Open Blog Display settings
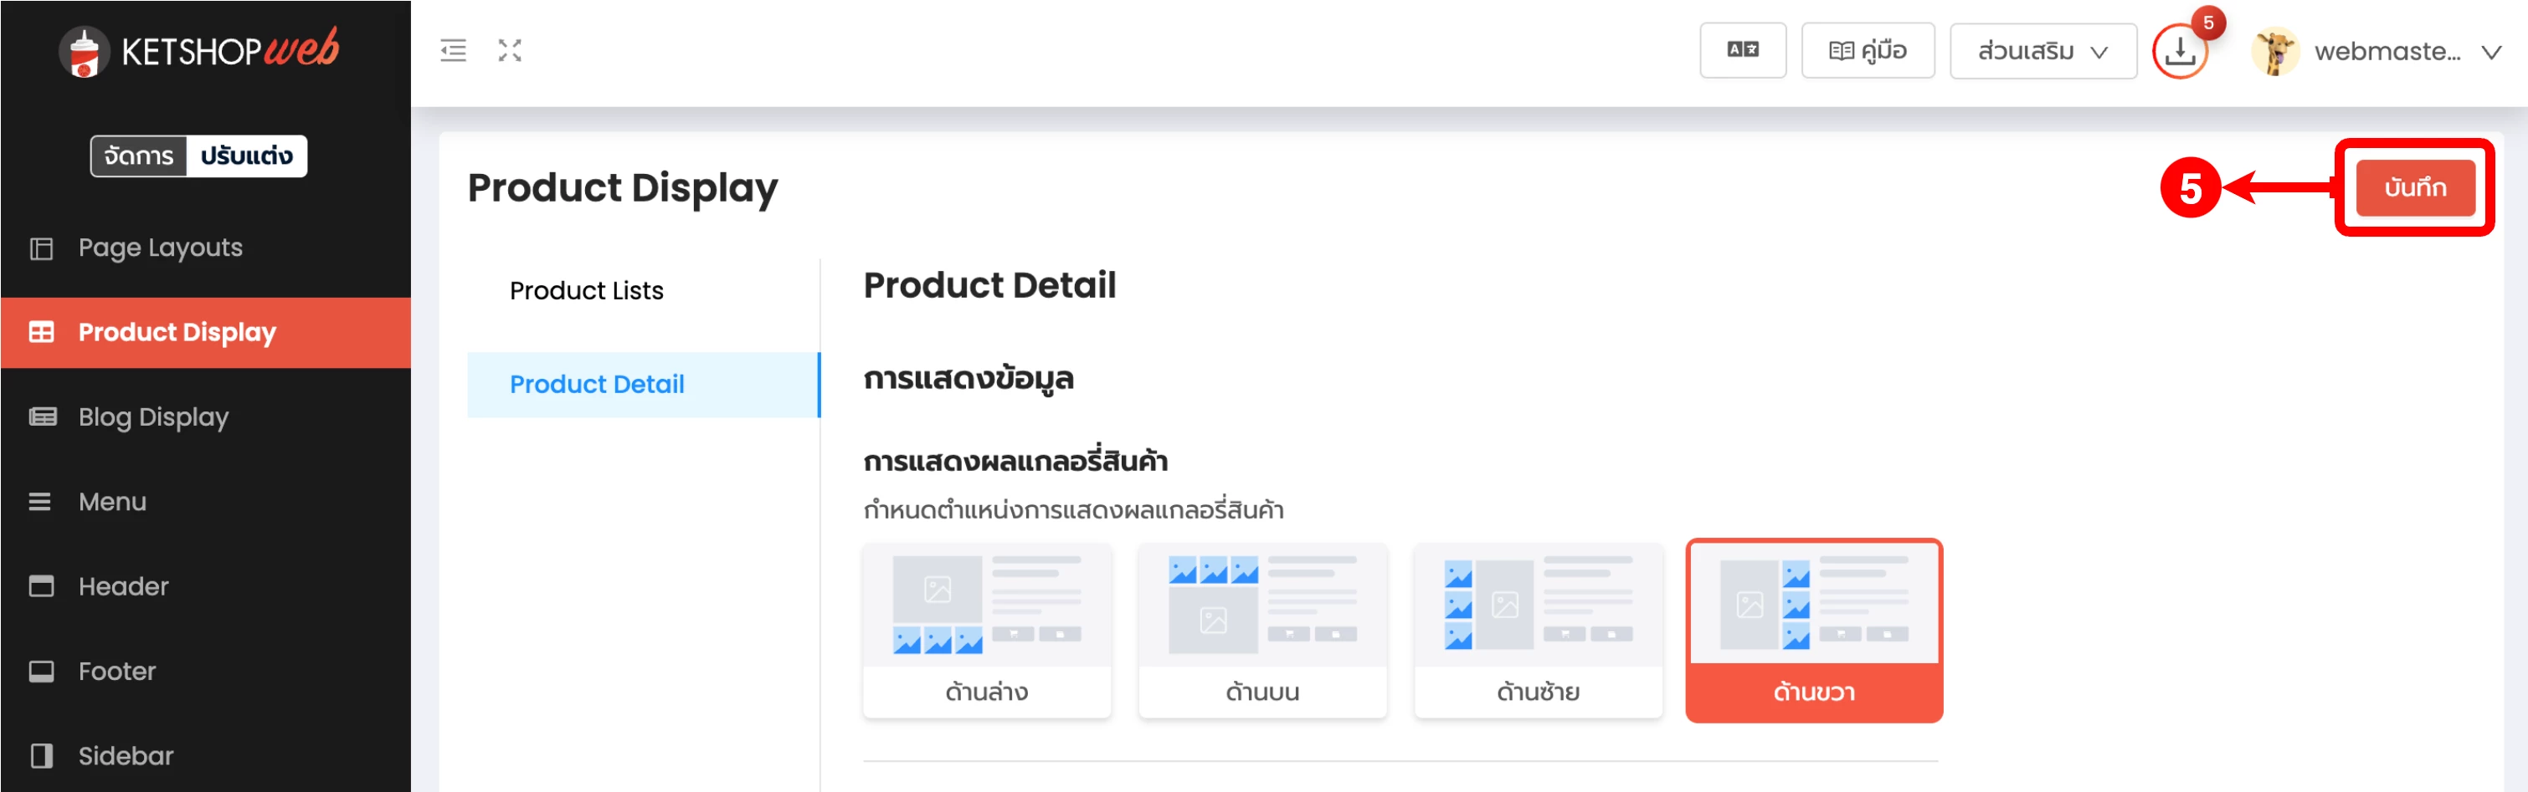 153,417
